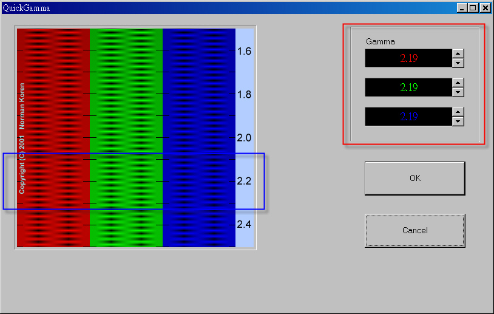Click the blue gamma field showing 2.19
This screenshot has height=314, width=494.
pyautogui.click(x=408, y=117)
